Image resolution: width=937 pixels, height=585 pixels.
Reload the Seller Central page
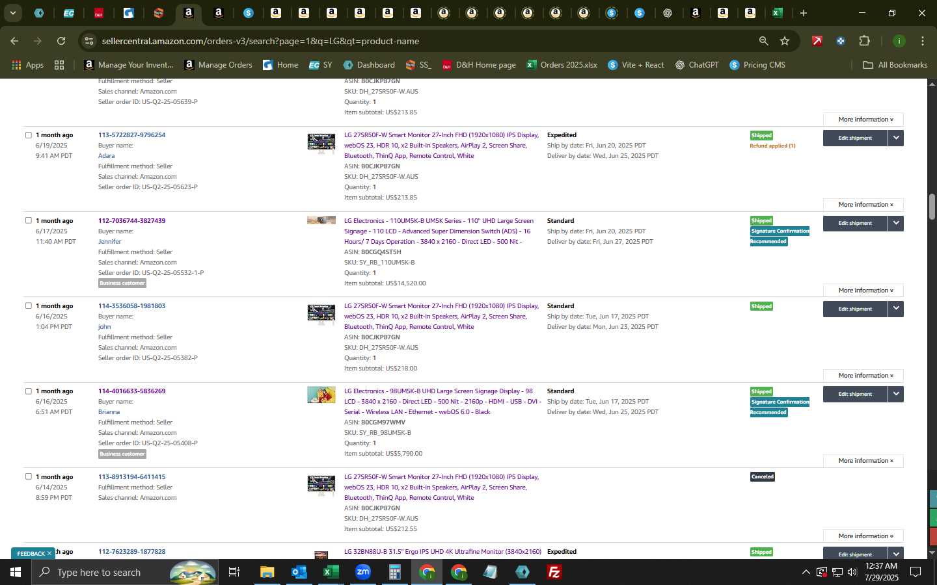pos(61,41)
